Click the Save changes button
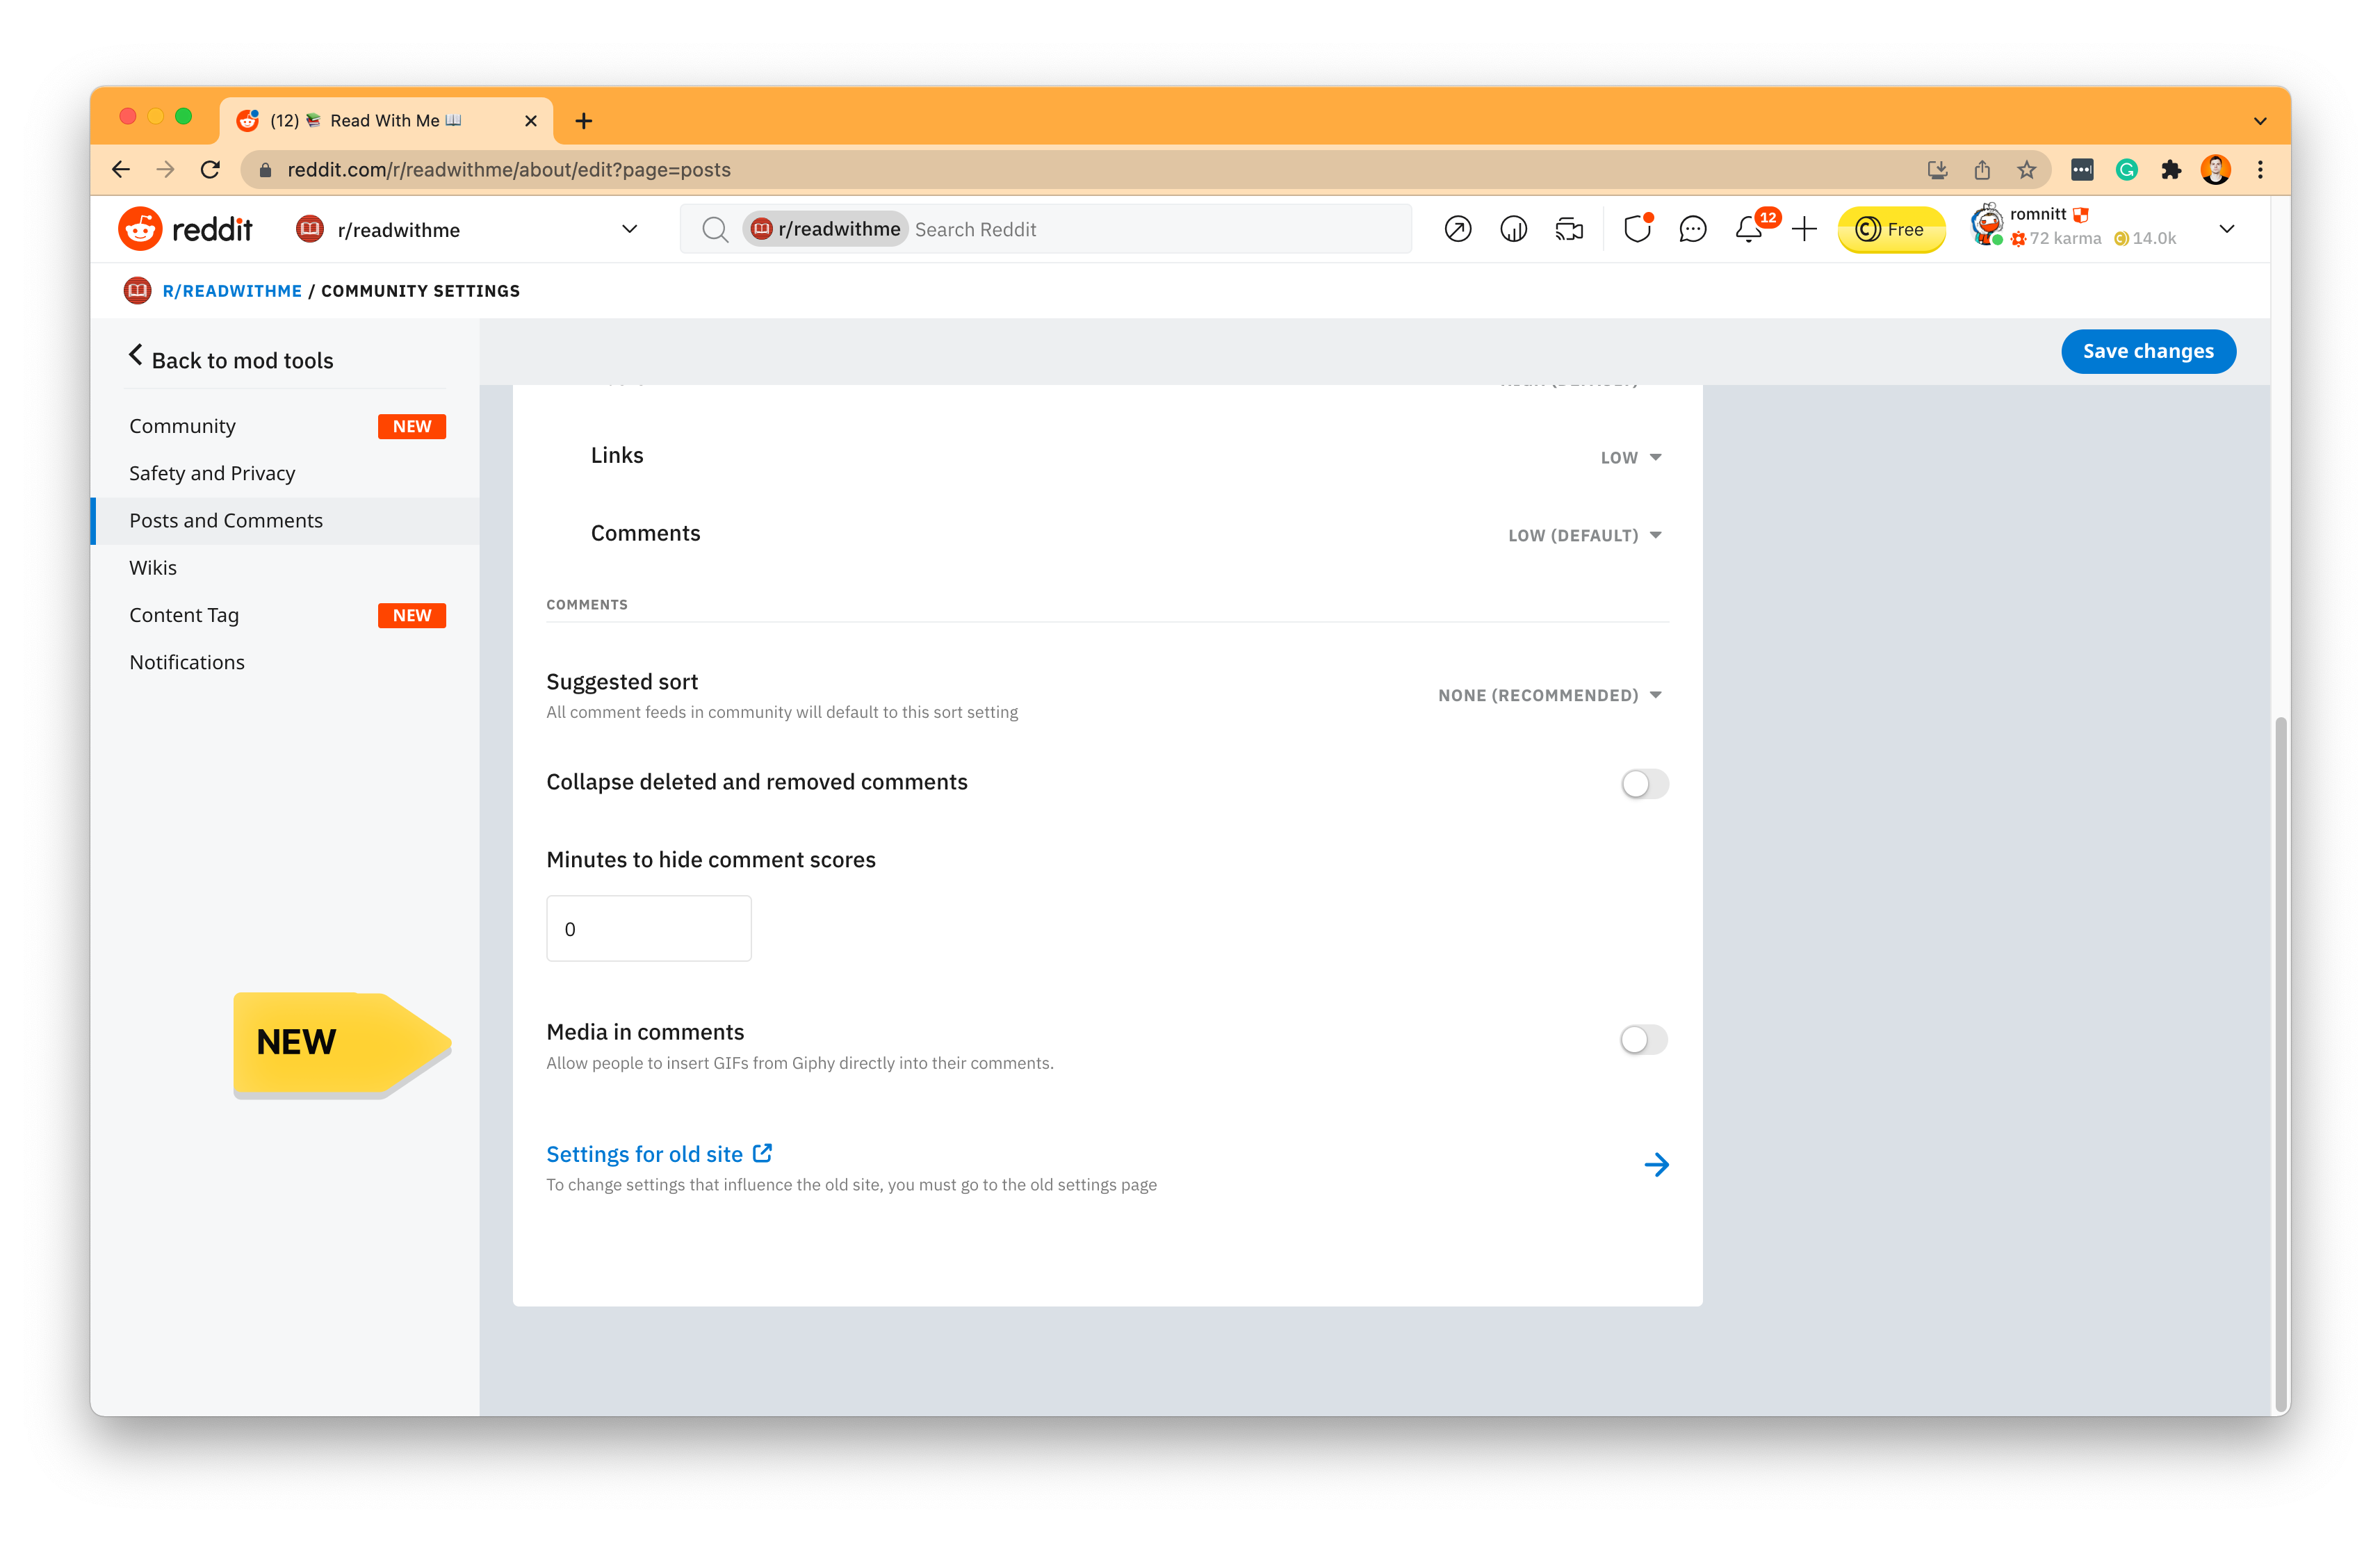Screen dimensions: 2380x1565 2147,352
